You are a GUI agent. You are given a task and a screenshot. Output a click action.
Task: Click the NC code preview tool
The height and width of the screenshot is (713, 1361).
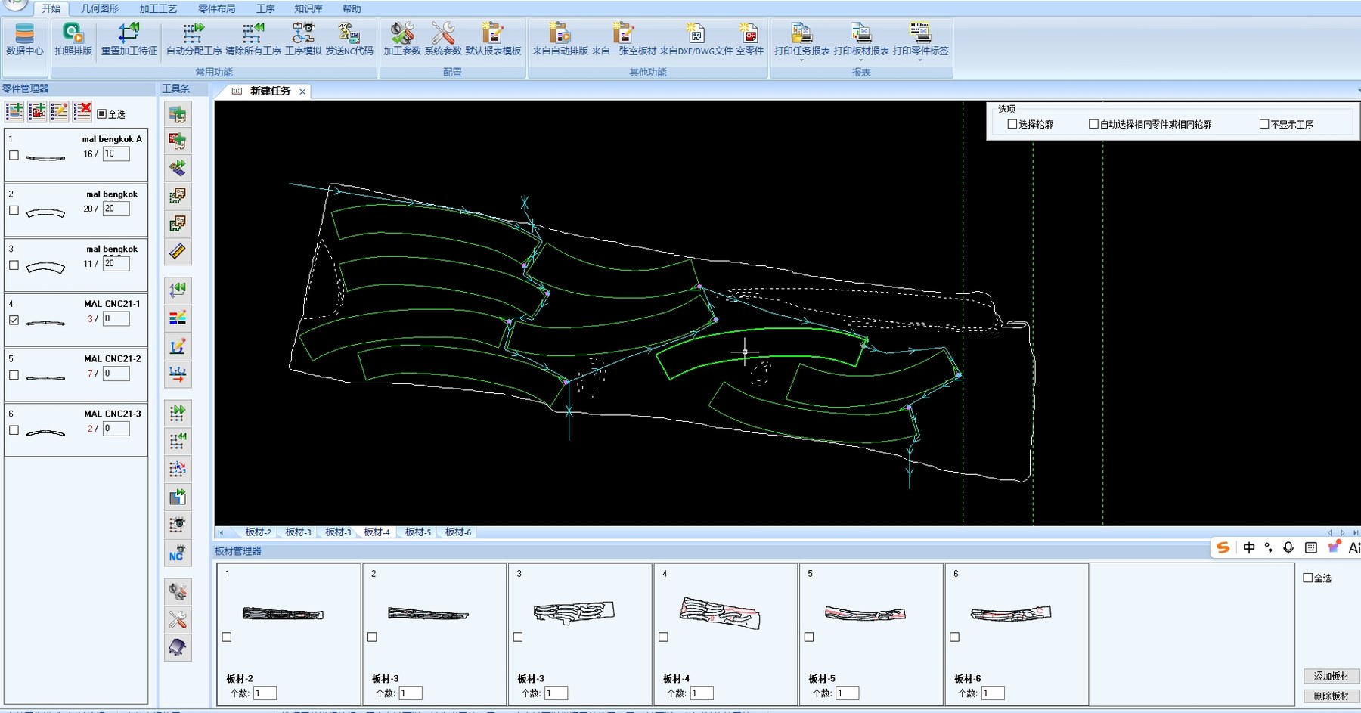pyautogui.click(x=178, y=553)
